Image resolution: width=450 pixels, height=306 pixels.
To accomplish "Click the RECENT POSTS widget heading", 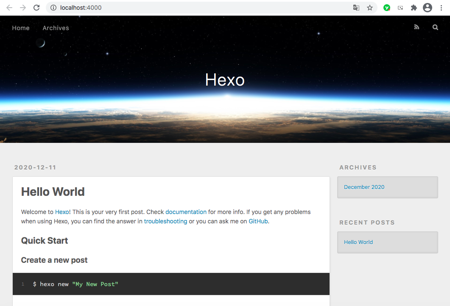I will pyautogui.click(x=367, y=223).
